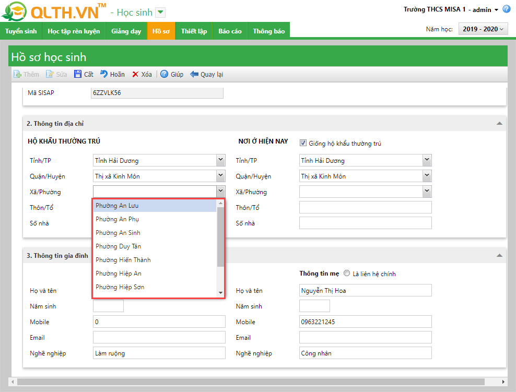Pick Phường Hiệp An option
Viewport: 516px width, 392px height.
pos(155,274)
